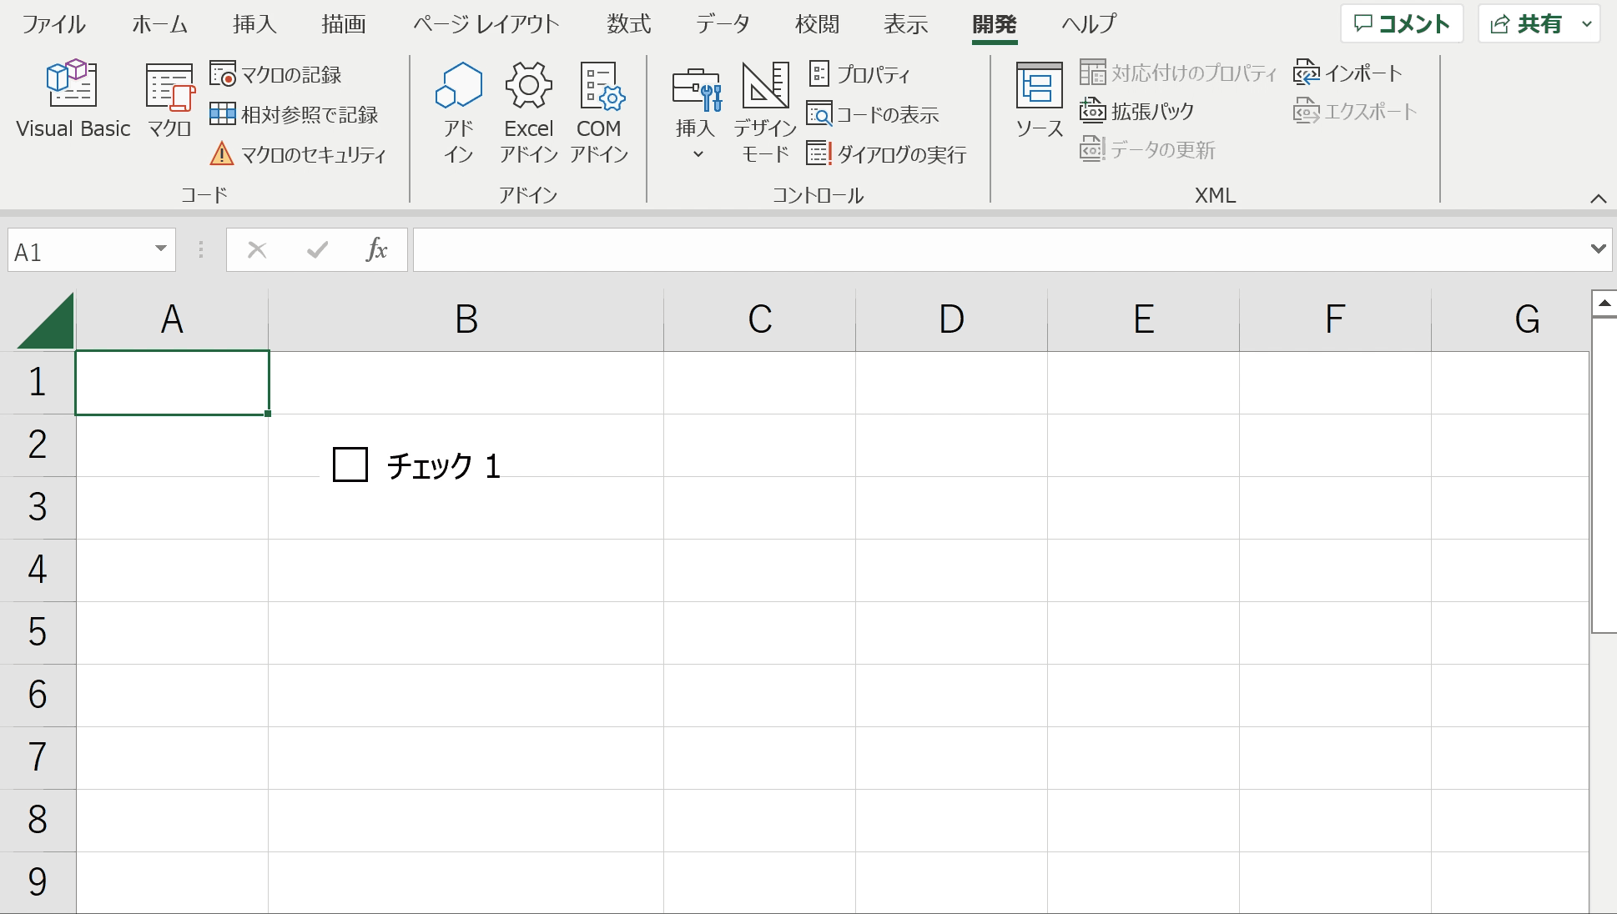Open the ファイル menu tab
Image resolution: width=1617 pixels, height=914 pixels.
coord(53,24)
